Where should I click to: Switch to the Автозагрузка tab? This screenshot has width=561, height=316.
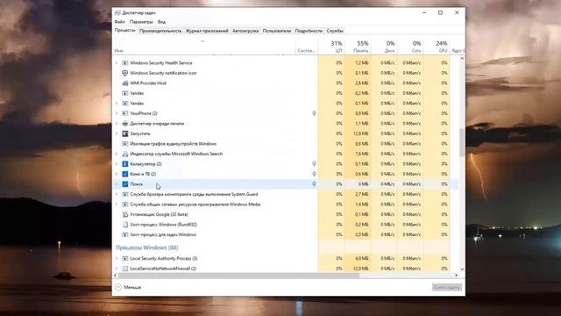(x=245, y=32)
